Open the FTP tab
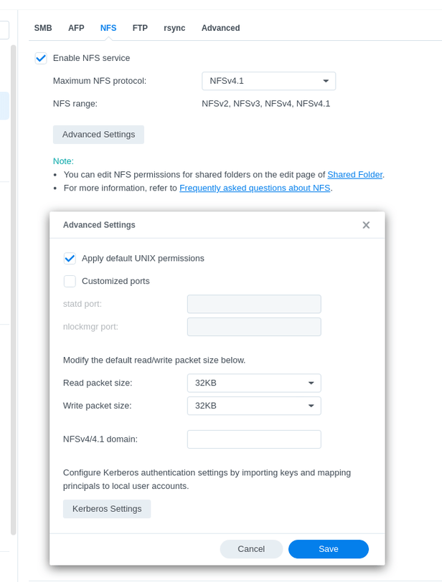 tap(140, 28)
